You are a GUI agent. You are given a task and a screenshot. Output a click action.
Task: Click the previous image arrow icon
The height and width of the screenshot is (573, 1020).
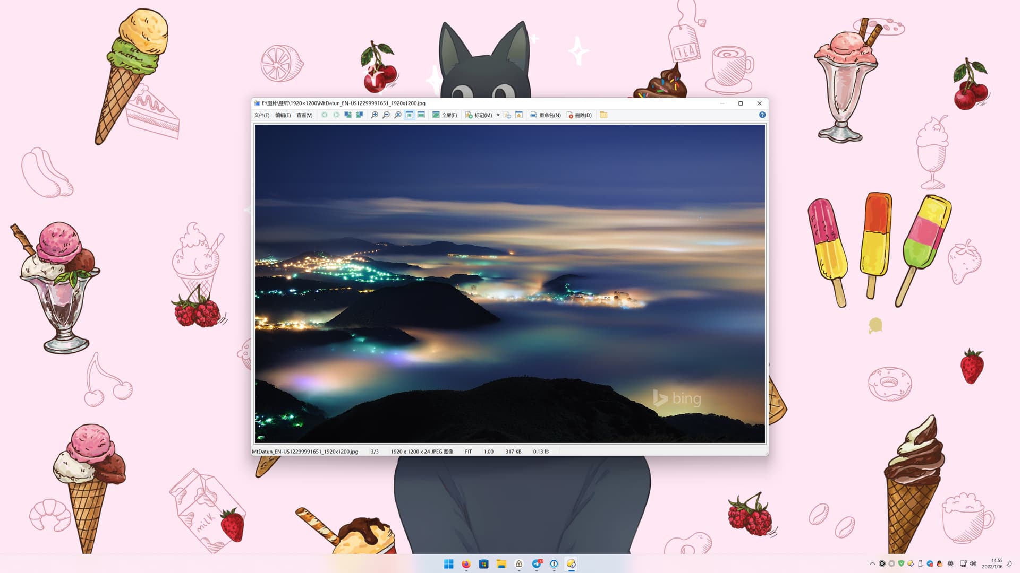pyautogui.click(x=325, y=115)
